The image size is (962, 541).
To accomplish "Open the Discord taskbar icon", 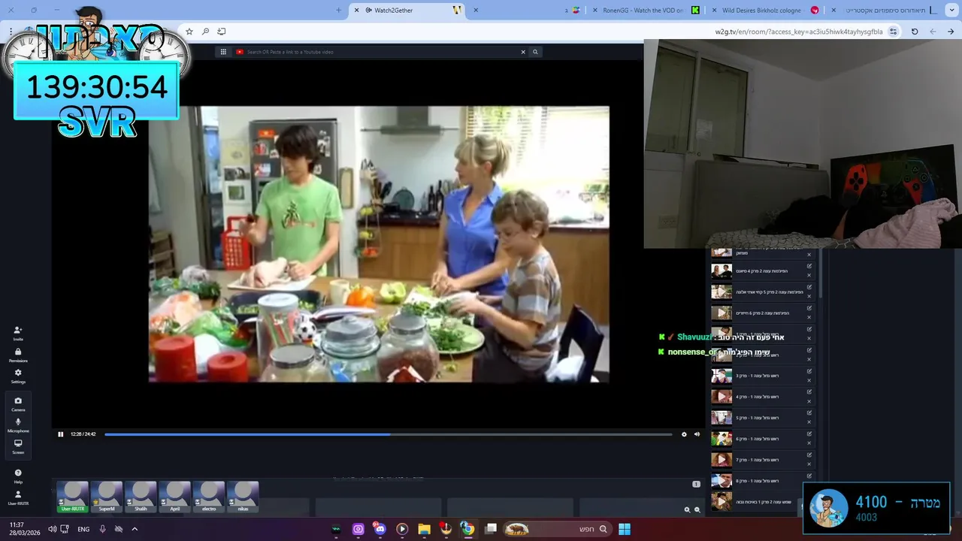I will 380,529.
